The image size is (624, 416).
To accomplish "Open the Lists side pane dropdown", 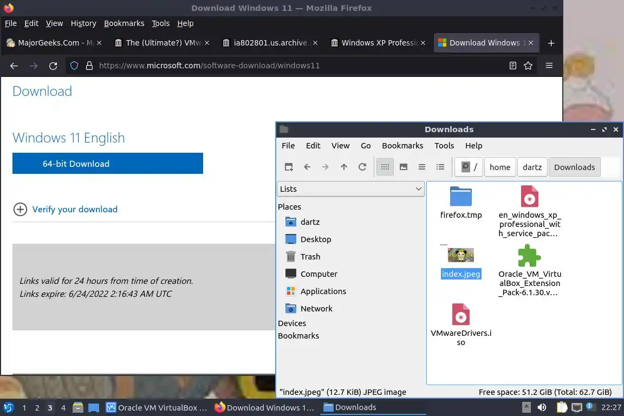I will (x=350, y=189).
